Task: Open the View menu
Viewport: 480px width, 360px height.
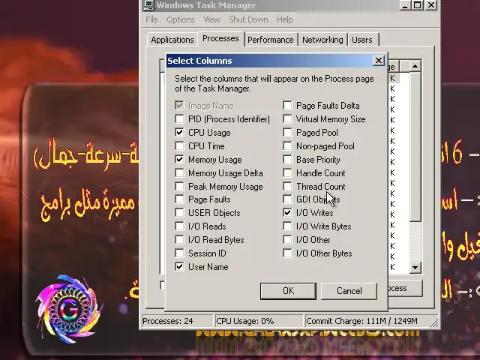Action: click(x=211, y=19)
